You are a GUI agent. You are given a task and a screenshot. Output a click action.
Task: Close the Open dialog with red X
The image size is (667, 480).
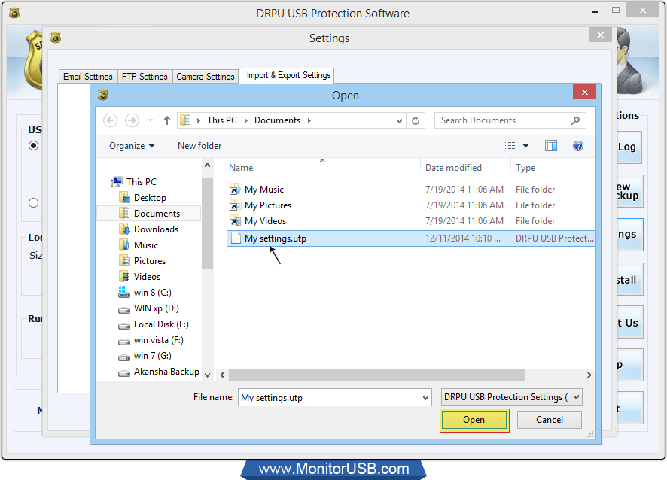click(x=584, y=92)
